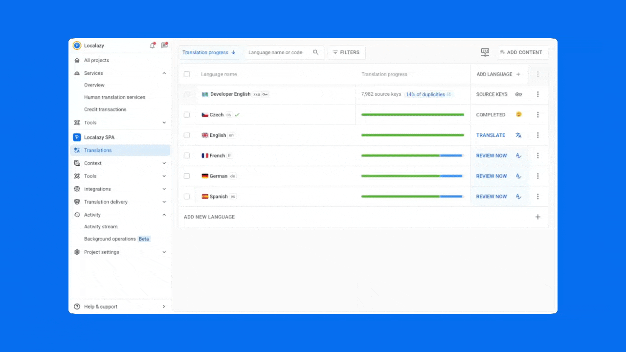Click the Context sidebar icon
This screenshot has width=626, height=352.
[77, 163]
